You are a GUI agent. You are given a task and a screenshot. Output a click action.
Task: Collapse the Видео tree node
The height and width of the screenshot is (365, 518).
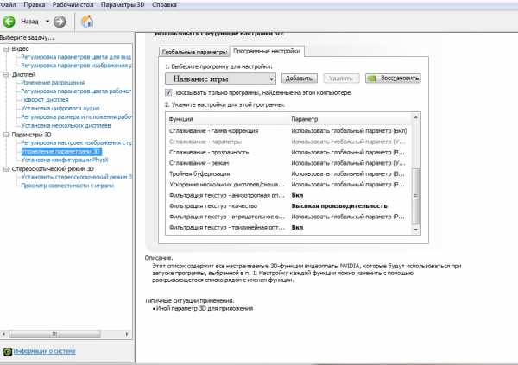click(x=6, y=49)
